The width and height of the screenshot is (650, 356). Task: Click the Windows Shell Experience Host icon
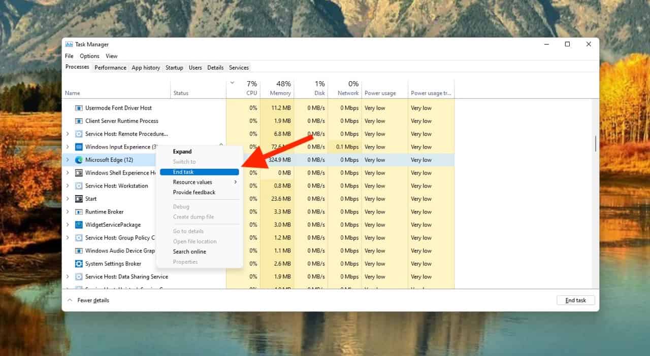79,173
